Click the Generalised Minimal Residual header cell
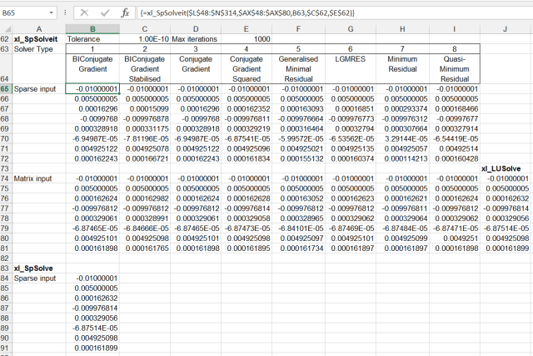533x356 pixels. [x=298, y=68]
